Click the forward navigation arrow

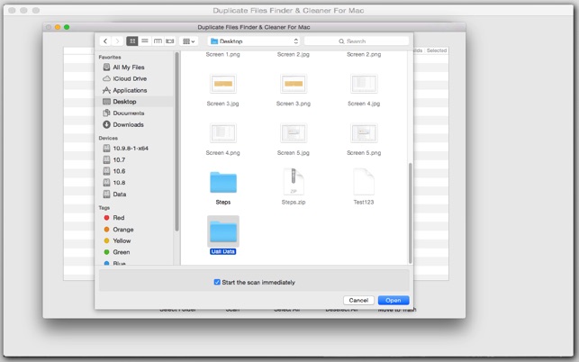coord(117,41)
